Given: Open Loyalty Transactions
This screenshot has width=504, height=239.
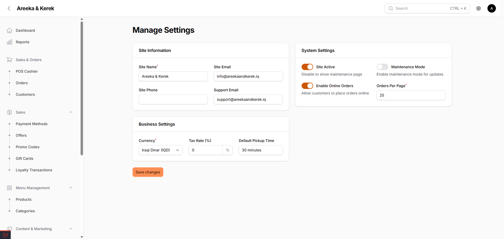Looking at the screenshot, I should point(34,170).
